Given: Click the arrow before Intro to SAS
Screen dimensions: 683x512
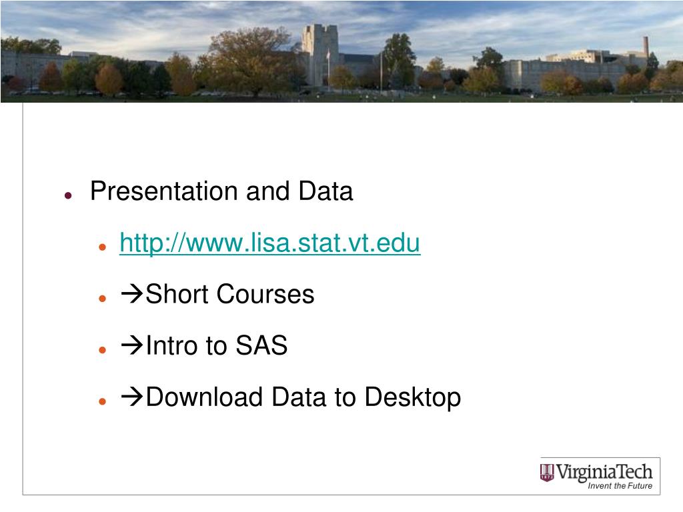Looking at the screenshot, I should point(132,345).
